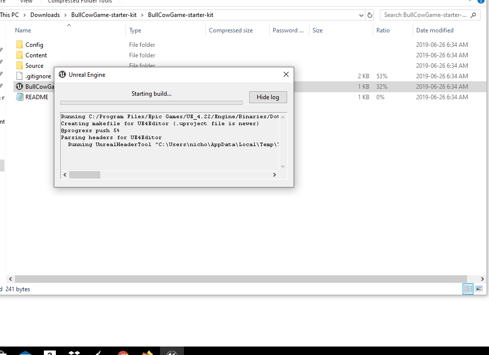Click the Content folder icon

[x=19, y=55]
